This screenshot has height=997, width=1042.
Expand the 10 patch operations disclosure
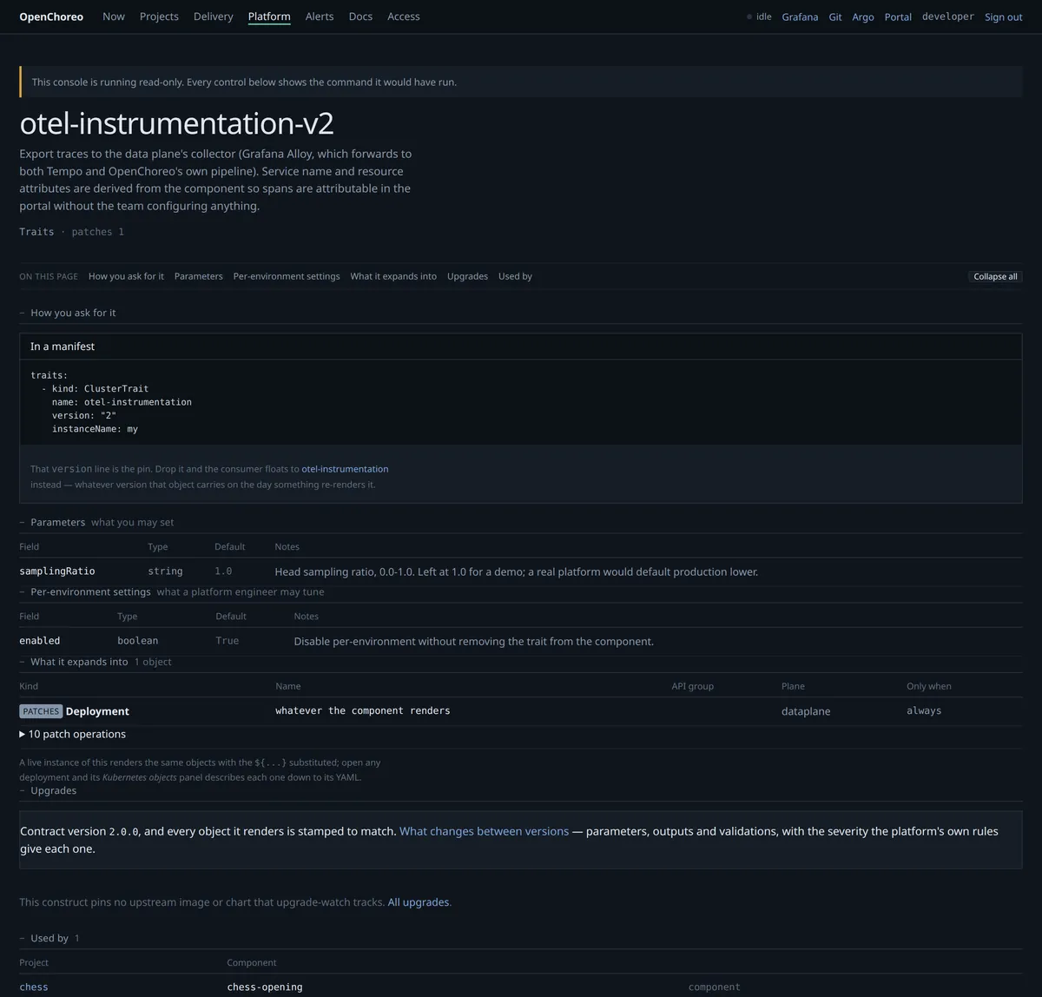[x=72, y=734]
